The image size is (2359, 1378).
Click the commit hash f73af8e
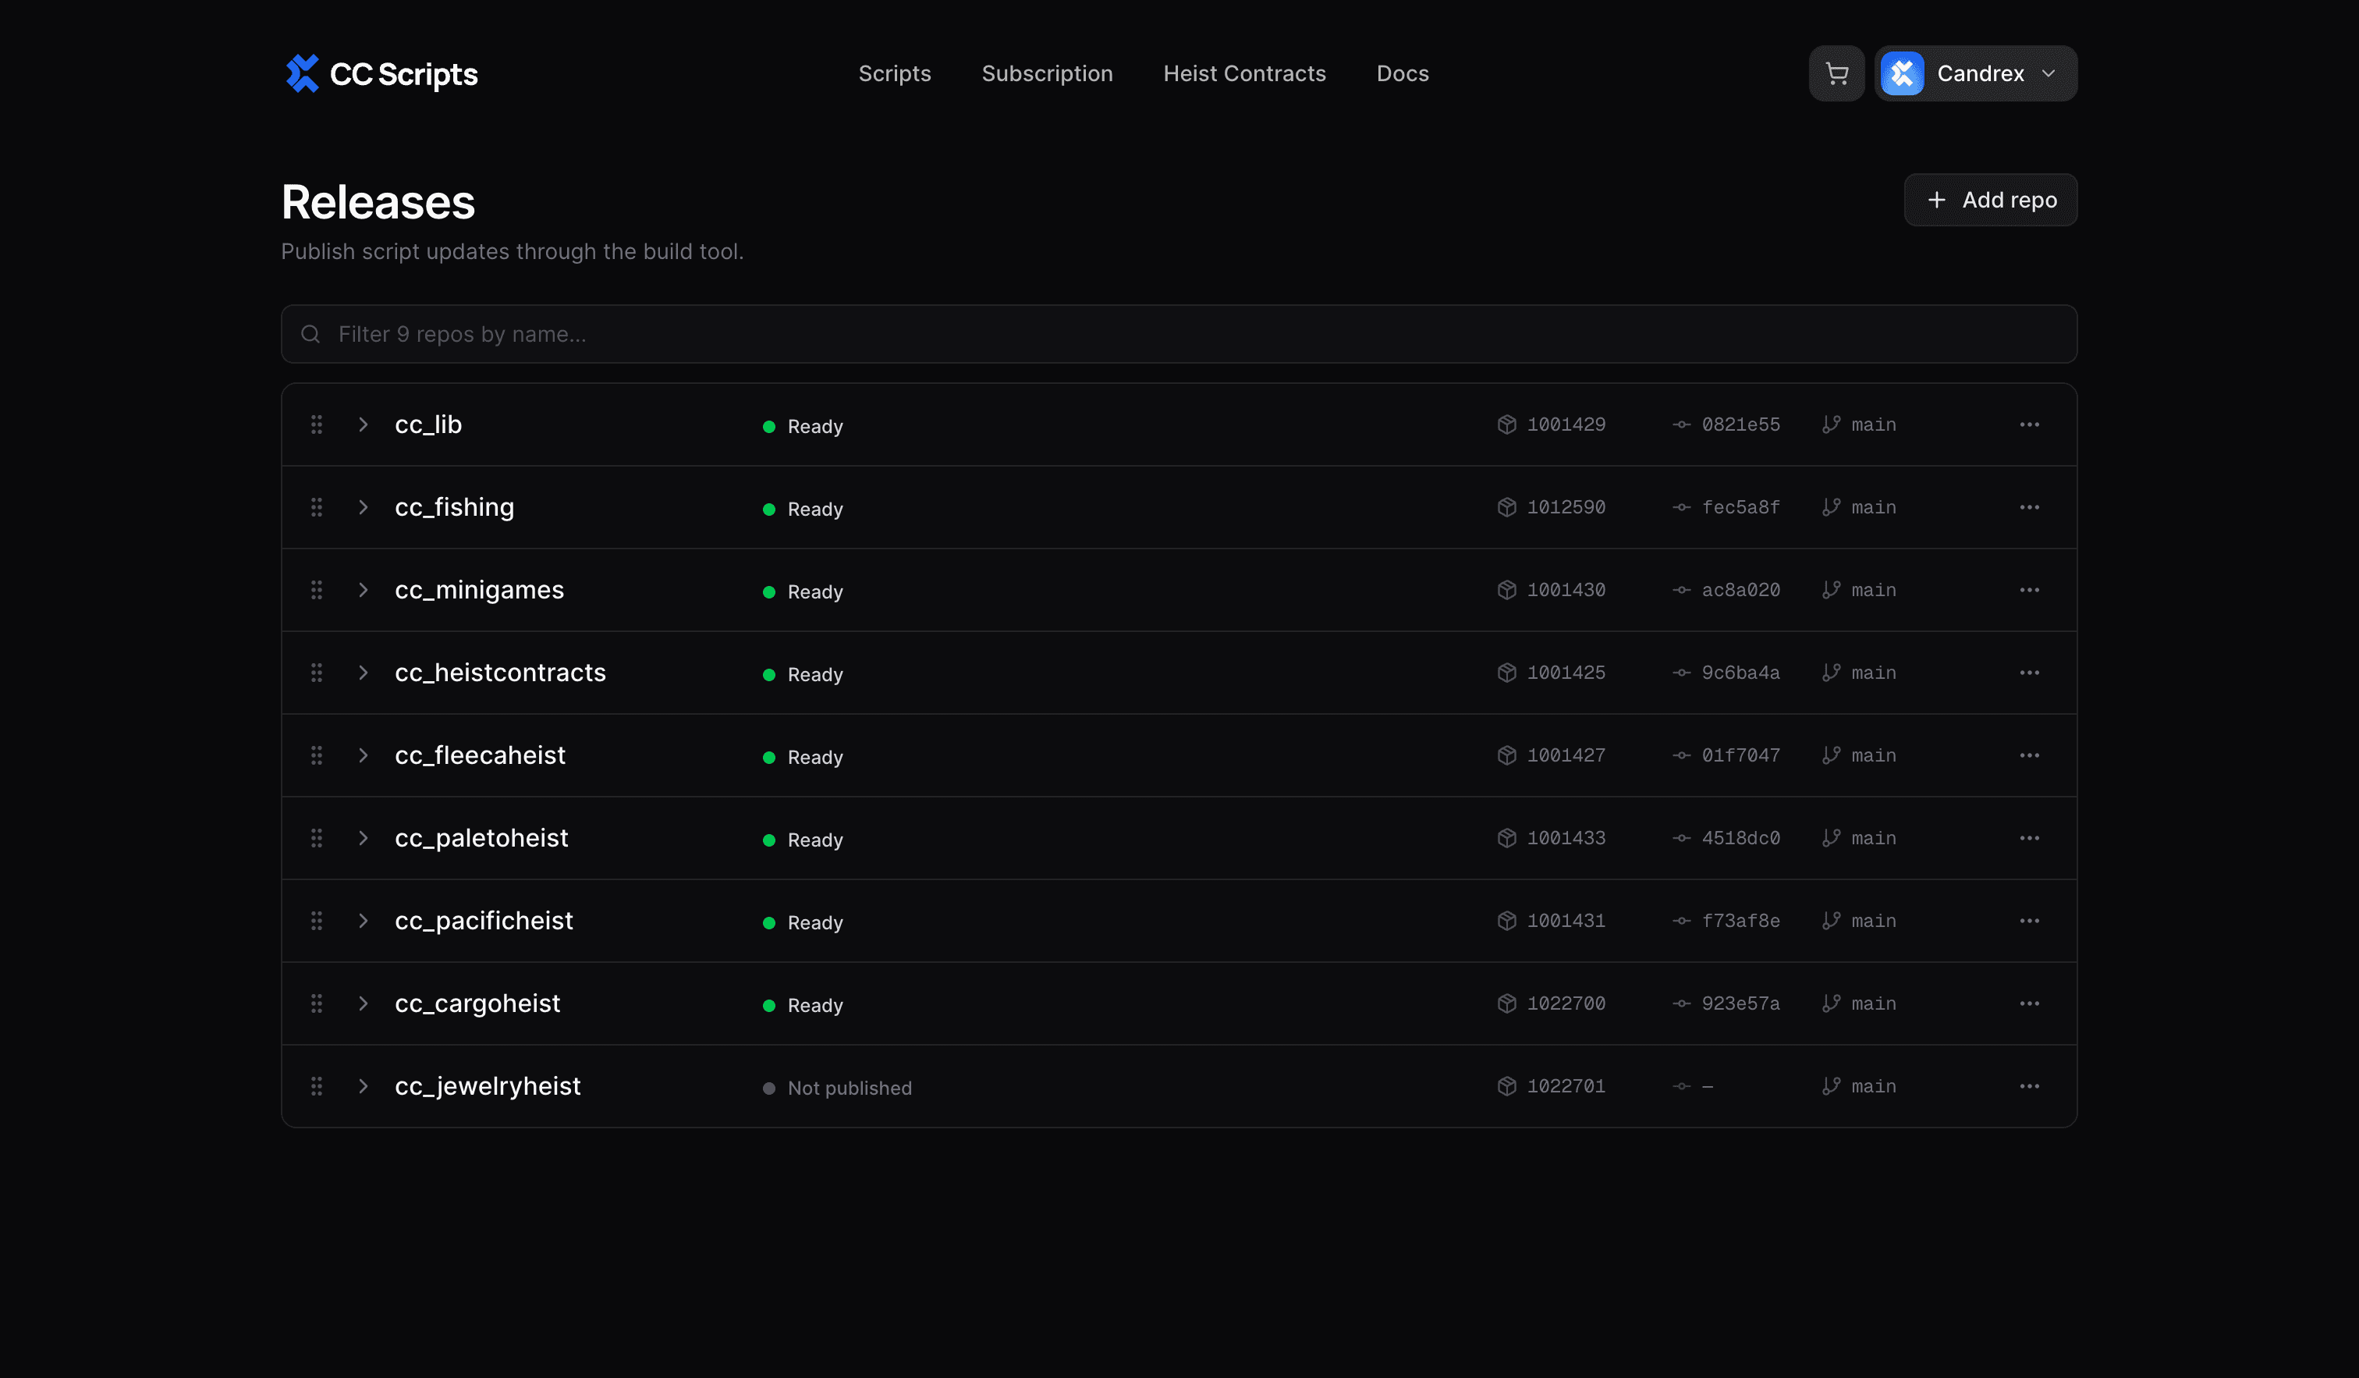1740,920
